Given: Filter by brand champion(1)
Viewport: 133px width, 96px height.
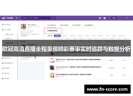Looking at the screenshot, I should [x=105, y=38].
